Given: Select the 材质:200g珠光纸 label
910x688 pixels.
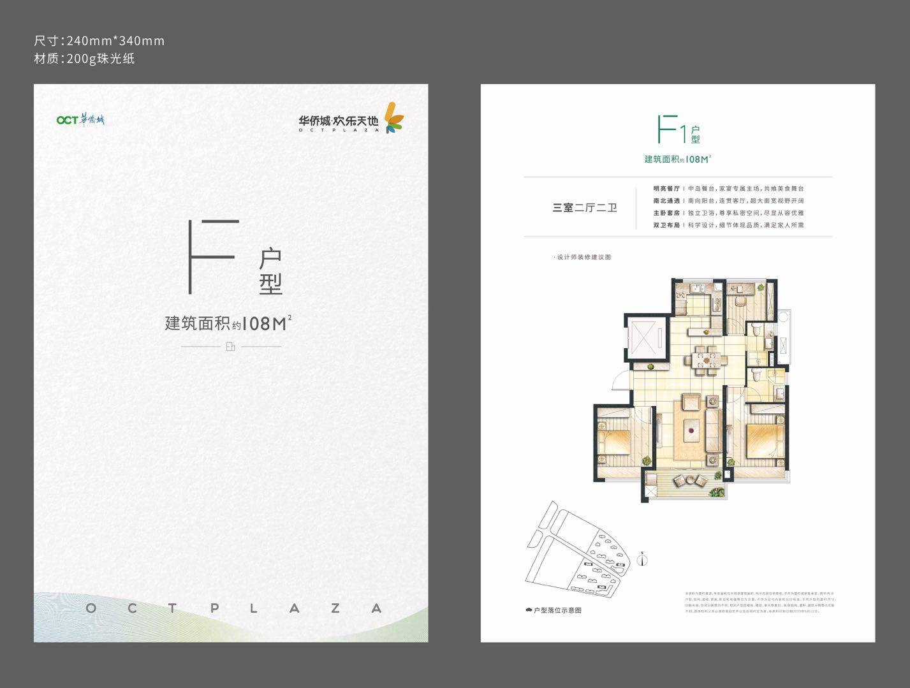Looking at the screenshot, I should 84,59.
